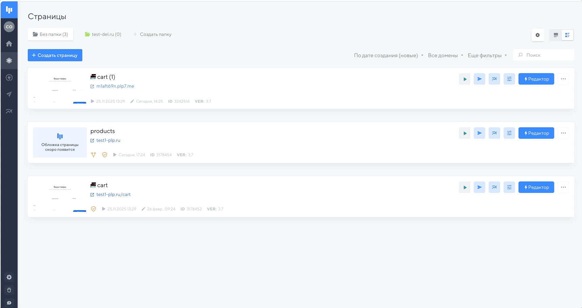Preview the products page

465,133
